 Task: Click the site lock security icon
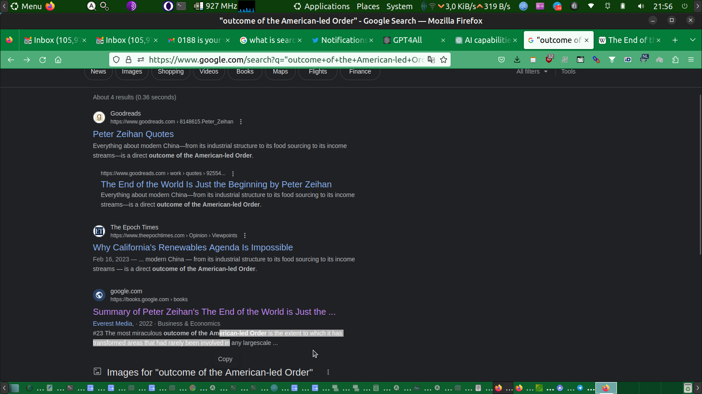pyautogui.click(x=129, y=60)
